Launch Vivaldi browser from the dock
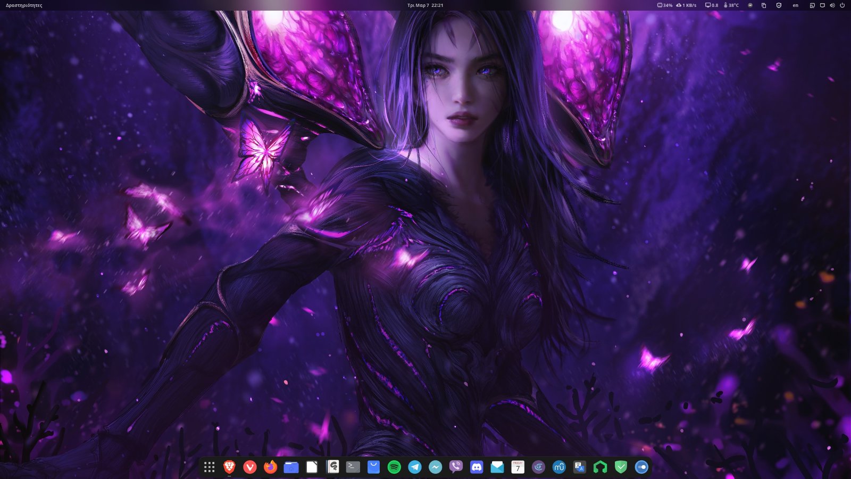The image size is (851, 479). click(x=250, y=467)
